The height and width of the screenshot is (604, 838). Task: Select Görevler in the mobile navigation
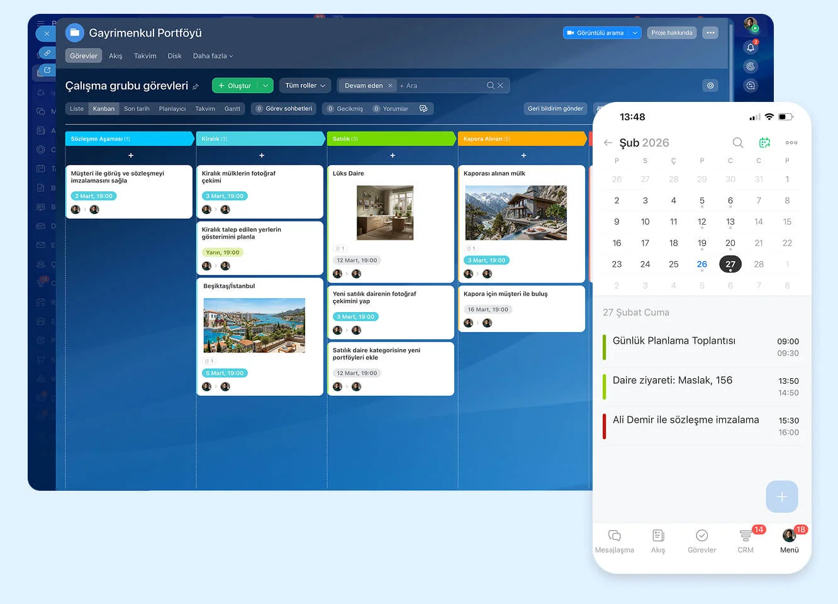pos(701,541)
